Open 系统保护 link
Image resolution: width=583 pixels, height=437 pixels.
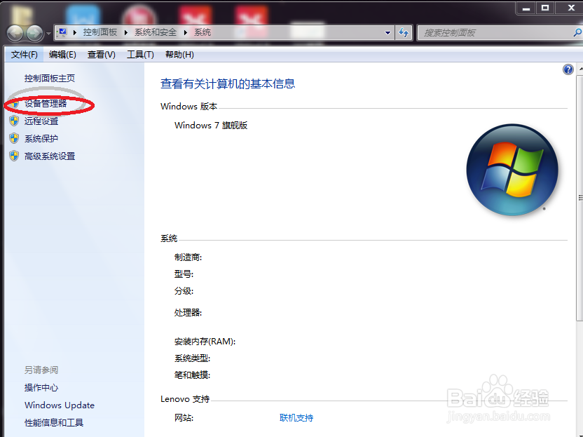pyautogui.click(x=41, y=138)
